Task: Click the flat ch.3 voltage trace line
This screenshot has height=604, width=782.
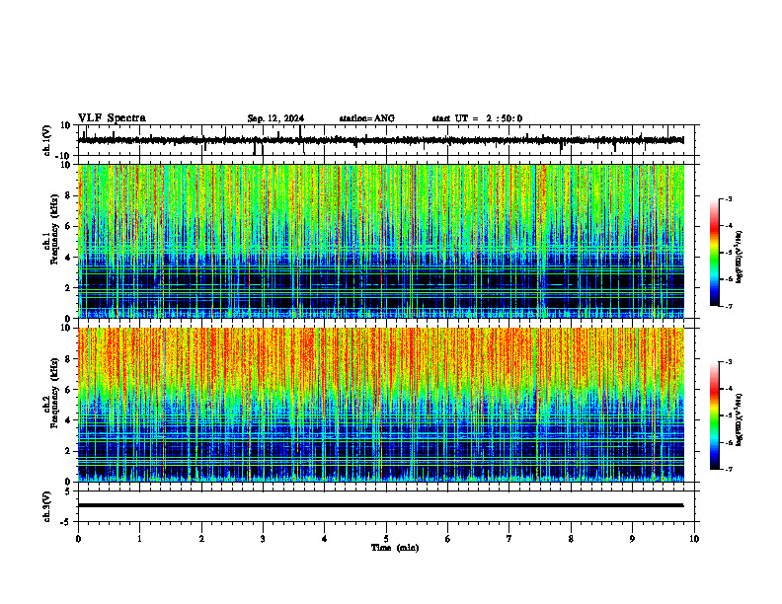Action: 381,505
